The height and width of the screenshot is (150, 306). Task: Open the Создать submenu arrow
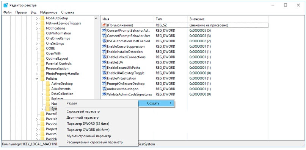[171, 103]
